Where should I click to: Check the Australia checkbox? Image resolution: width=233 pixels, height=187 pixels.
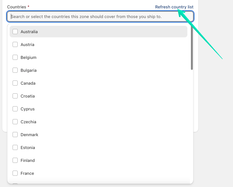(x=15, y=32)
